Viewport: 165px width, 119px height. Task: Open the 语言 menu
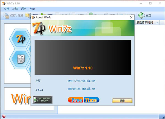[24, 9]
